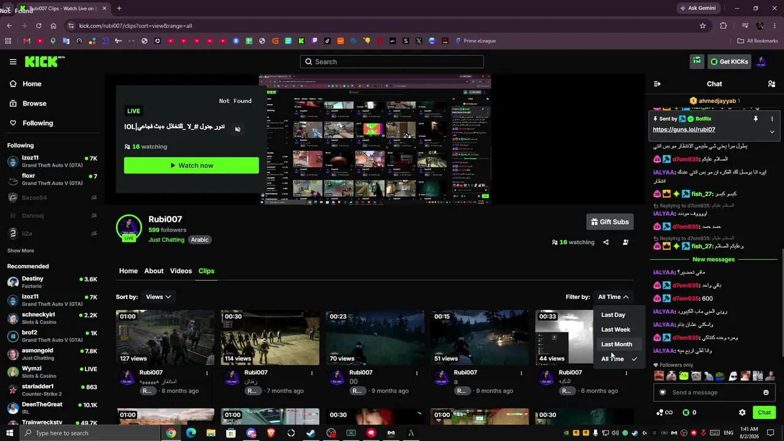Focus the Kick search box
The image size is (784, 441).
coord(392,62)
